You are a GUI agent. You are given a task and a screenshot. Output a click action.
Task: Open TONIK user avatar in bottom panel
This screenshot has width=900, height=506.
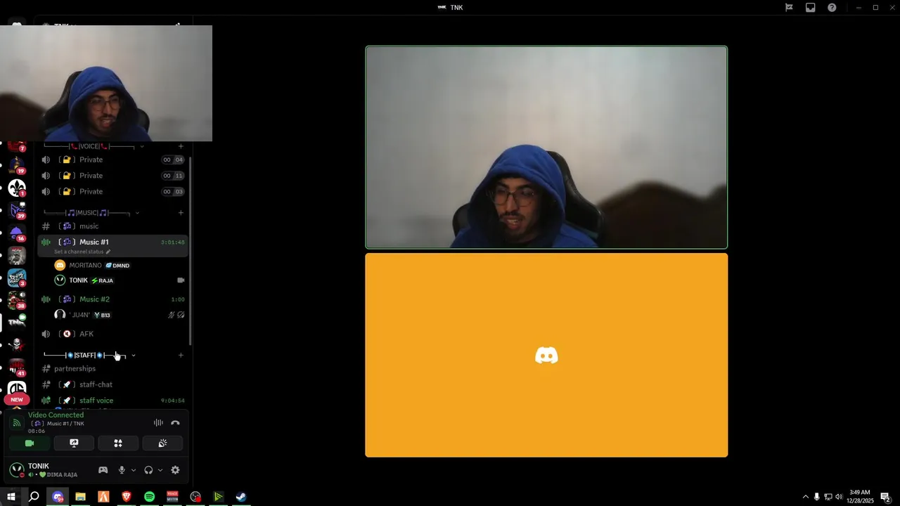tap(17, 470)
